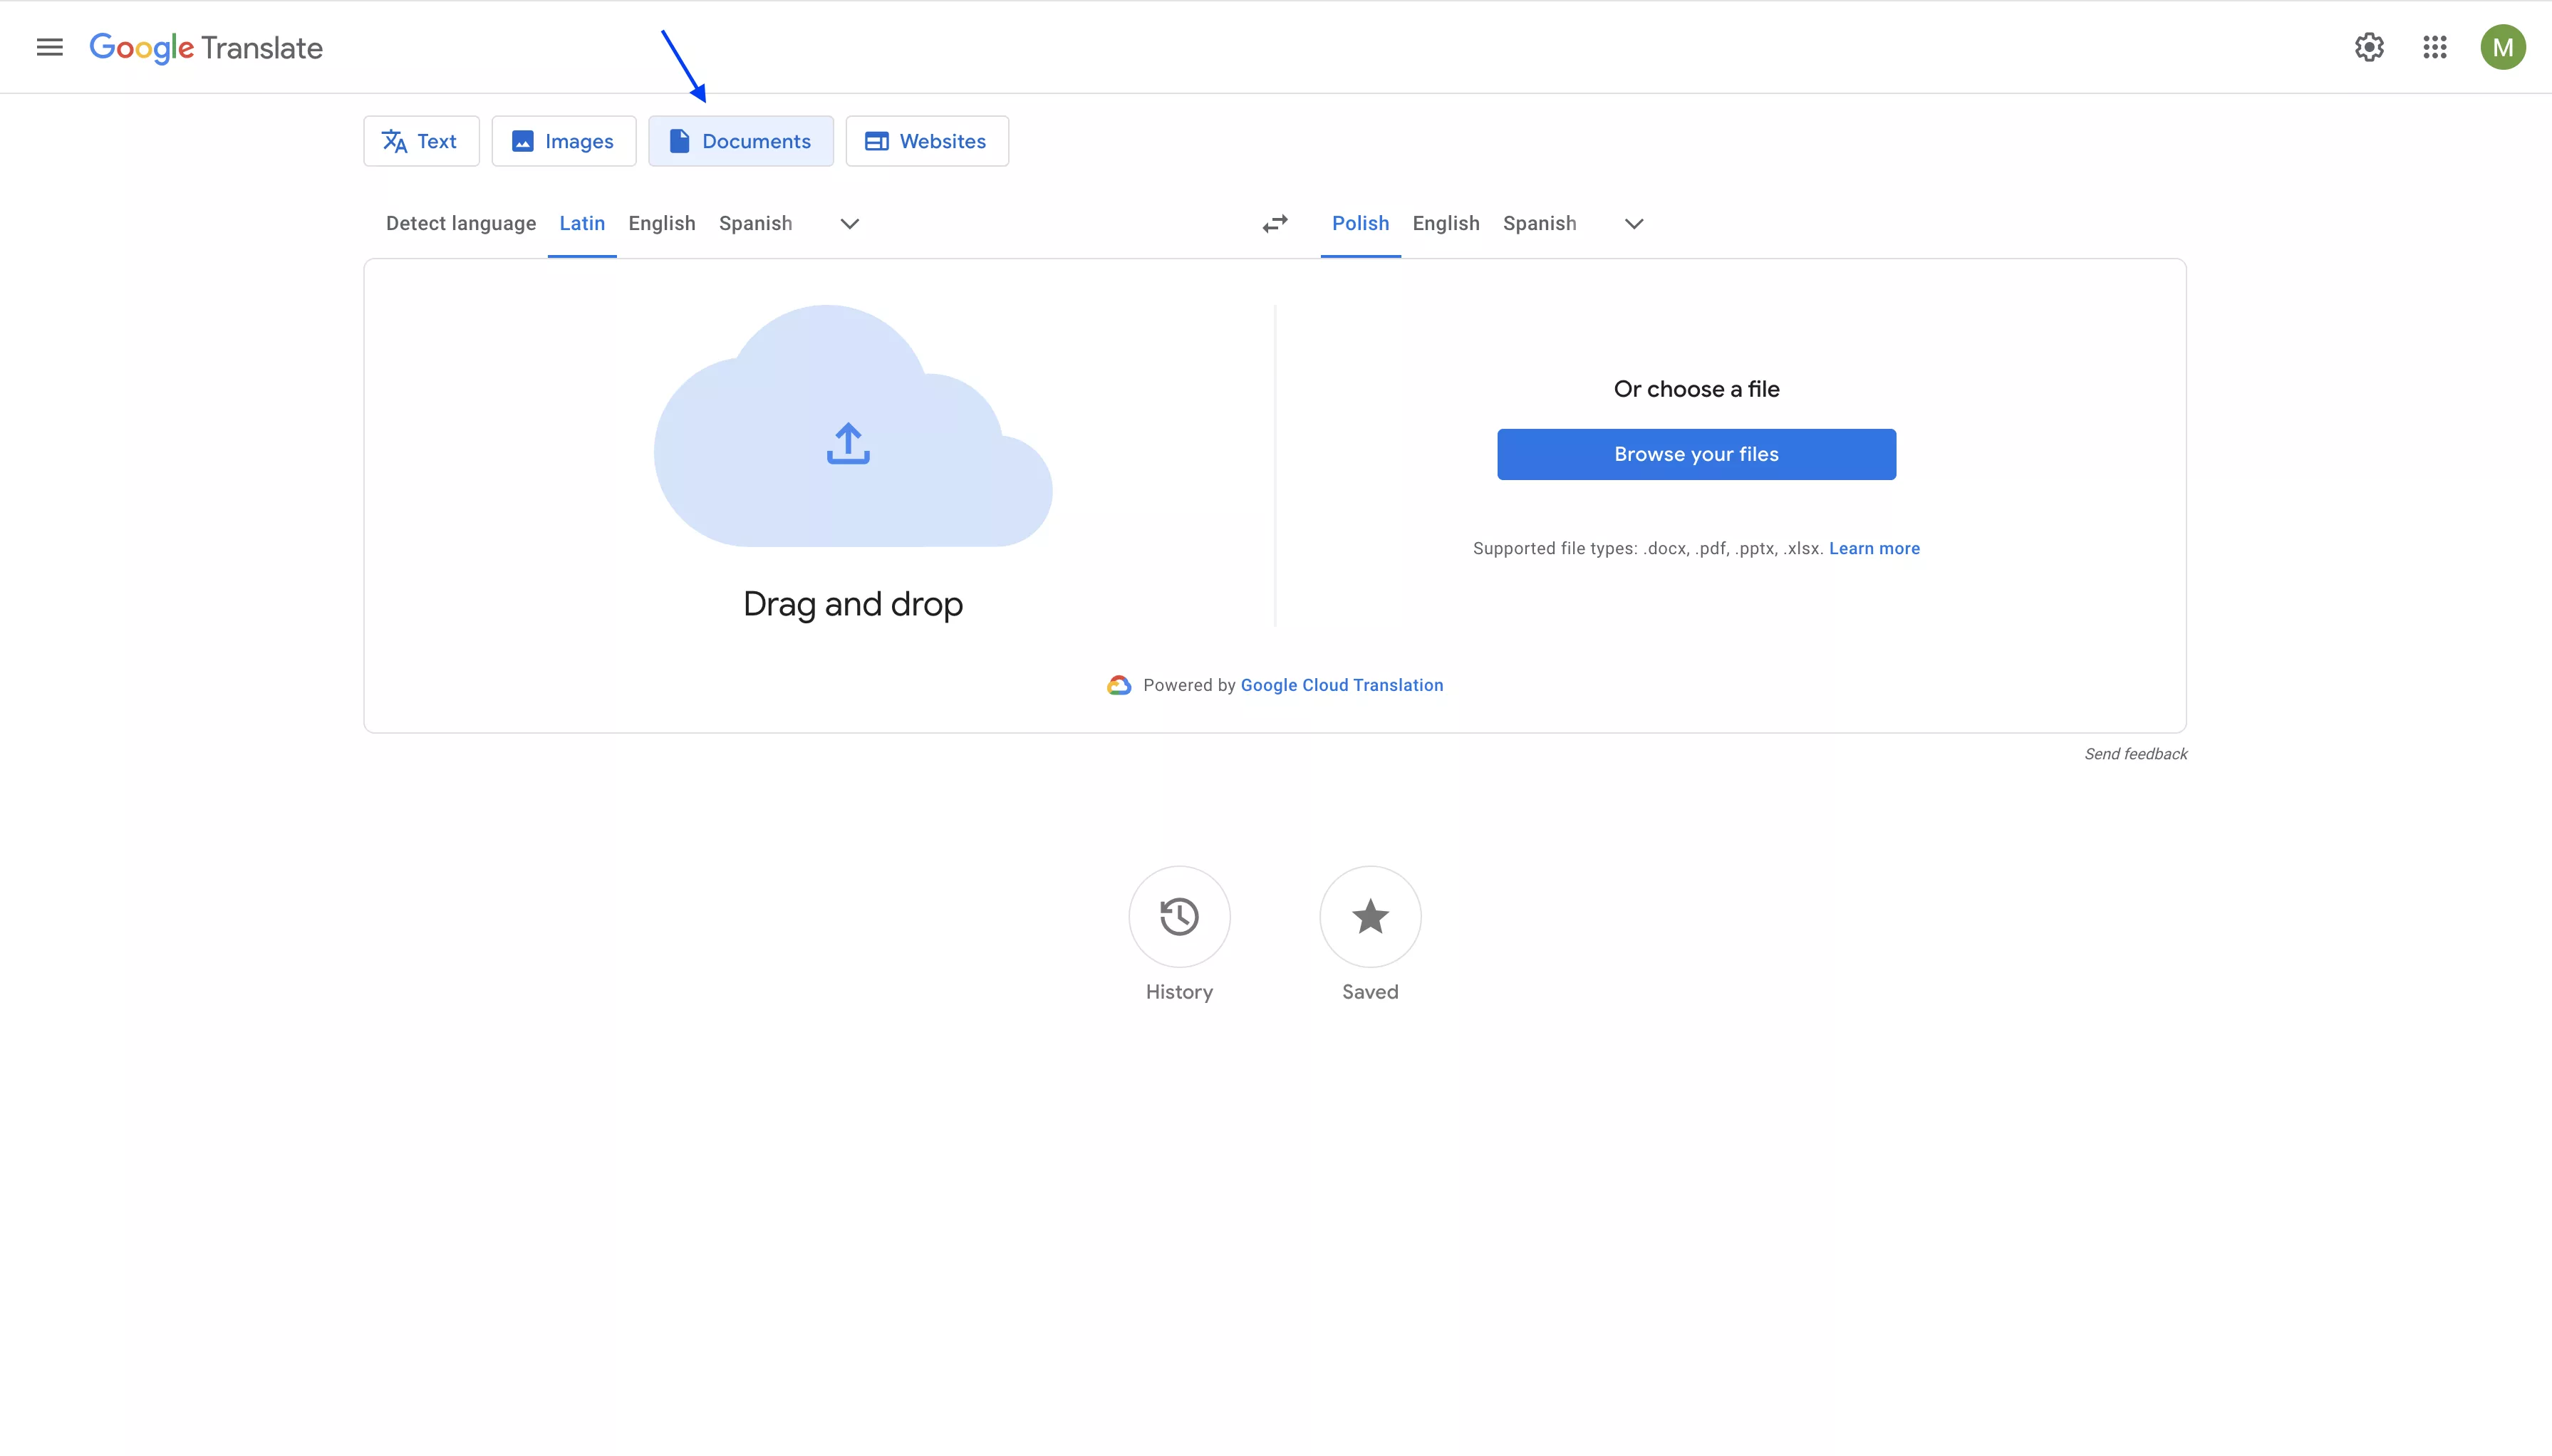This screenshot has height=1456, width=2552.
Task: Click the Google Cloud Translation link
Action: coord(1341,685)
